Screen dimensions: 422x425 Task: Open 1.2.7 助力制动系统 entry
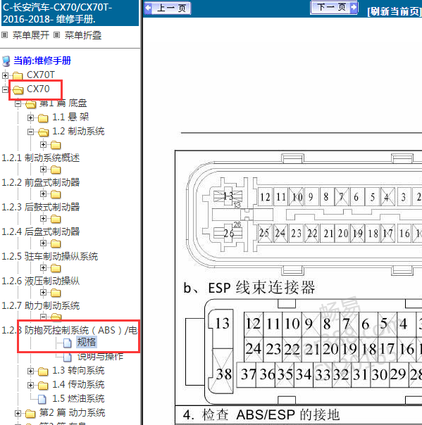point(41,305)
